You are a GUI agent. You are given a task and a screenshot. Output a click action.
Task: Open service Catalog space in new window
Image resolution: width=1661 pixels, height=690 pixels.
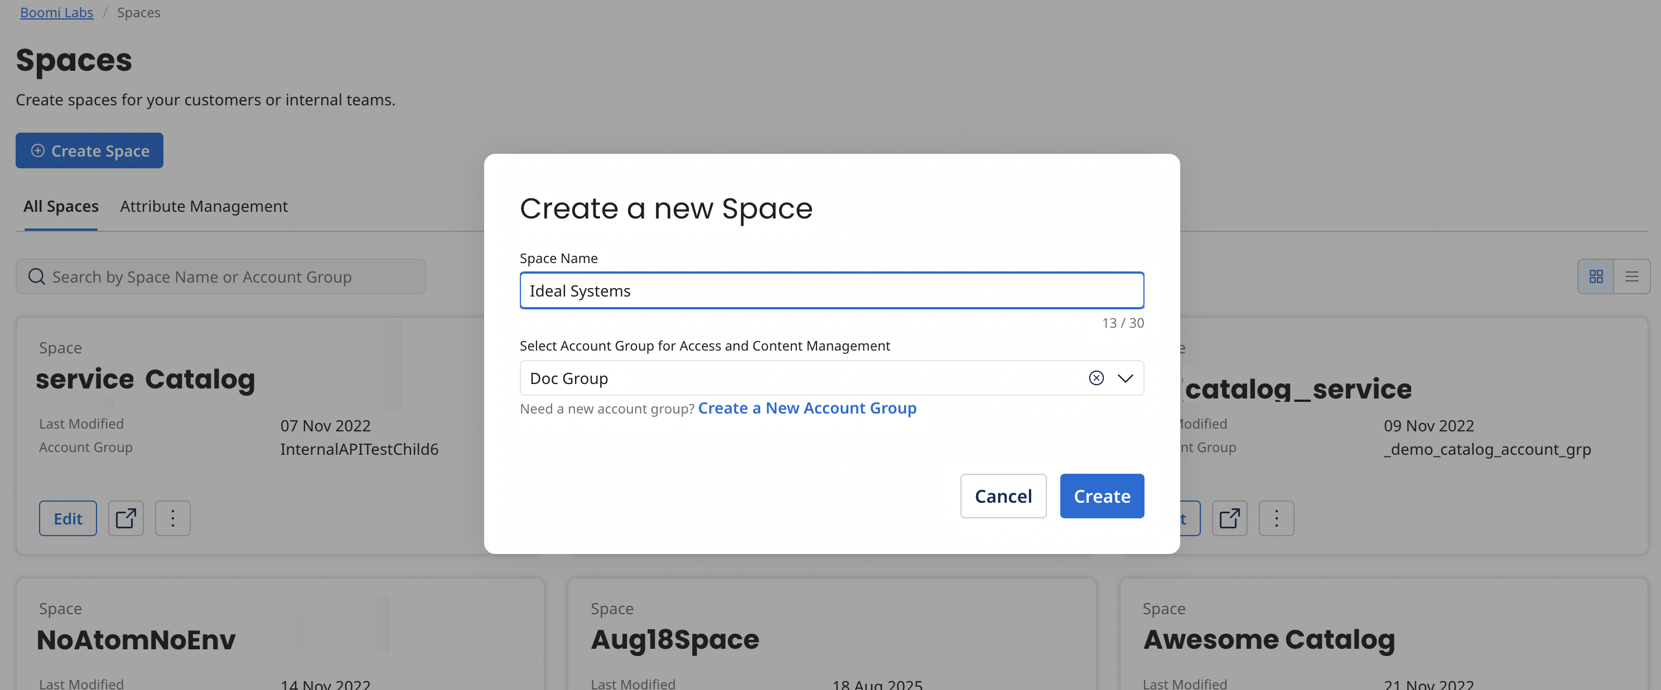tap(125, 518)
